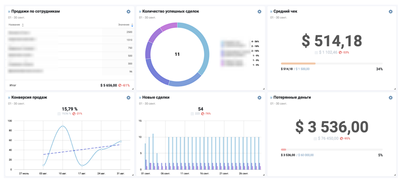Click resize handle corner of Средний чек widget

(x=395, y=88)
